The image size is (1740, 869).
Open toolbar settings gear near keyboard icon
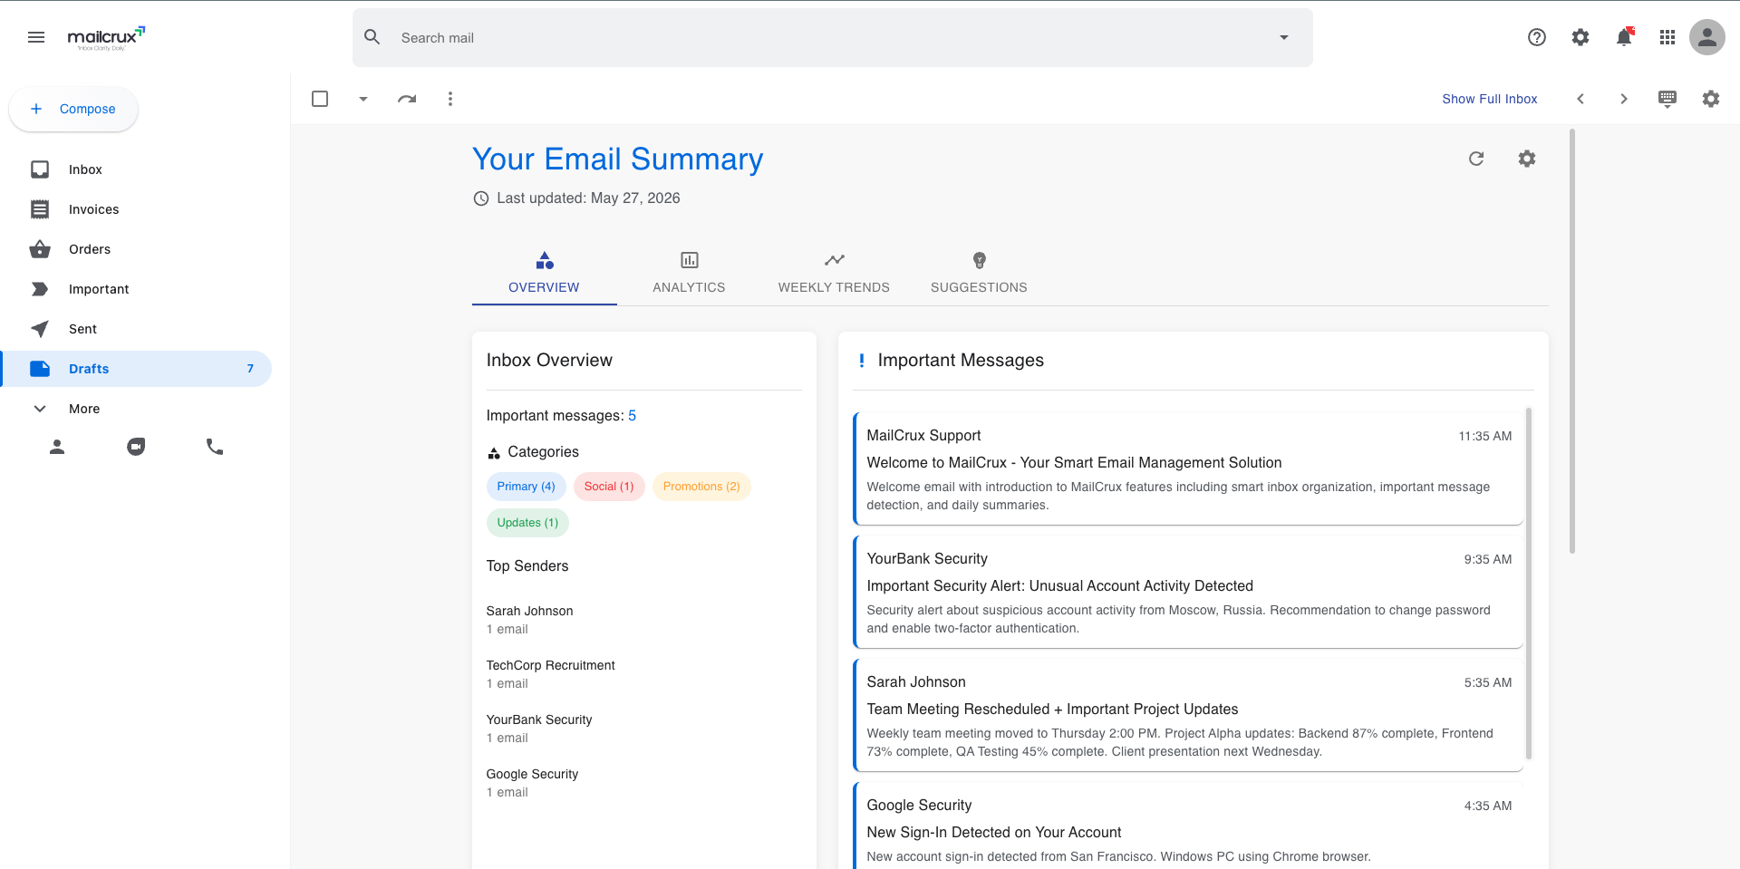click(x=1711, y=99)
